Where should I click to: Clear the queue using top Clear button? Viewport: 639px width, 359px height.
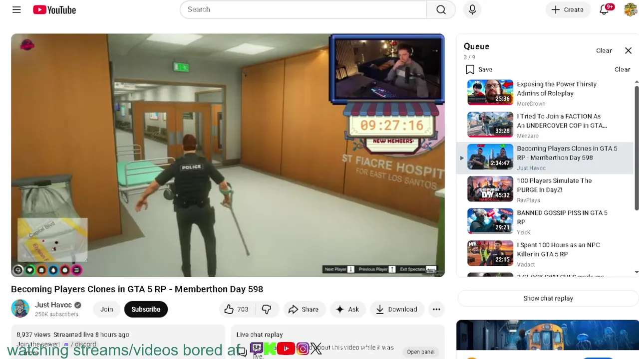(x=604, y=50)
